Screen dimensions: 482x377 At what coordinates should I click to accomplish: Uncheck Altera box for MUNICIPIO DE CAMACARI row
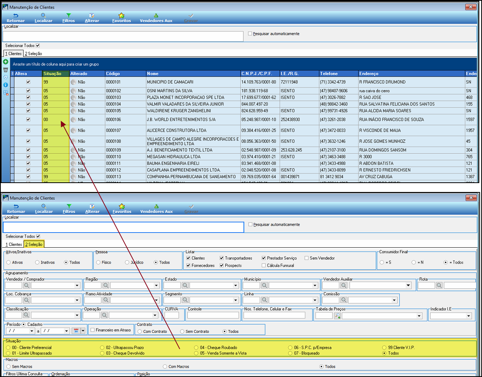coord(28,82)
